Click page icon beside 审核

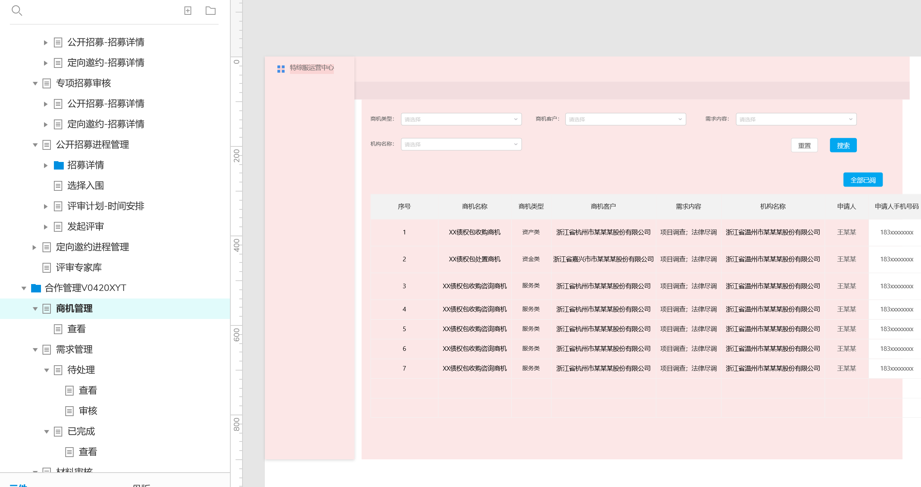pos(69,411)
